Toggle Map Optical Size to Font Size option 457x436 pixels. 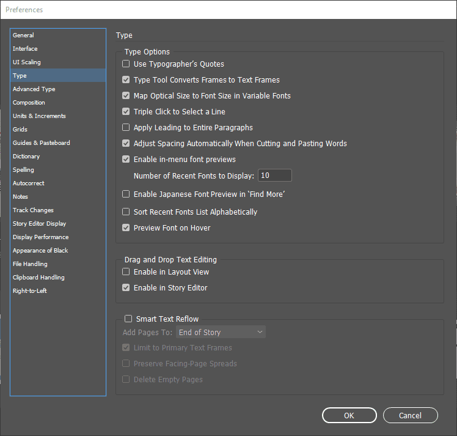coord(126,95)
